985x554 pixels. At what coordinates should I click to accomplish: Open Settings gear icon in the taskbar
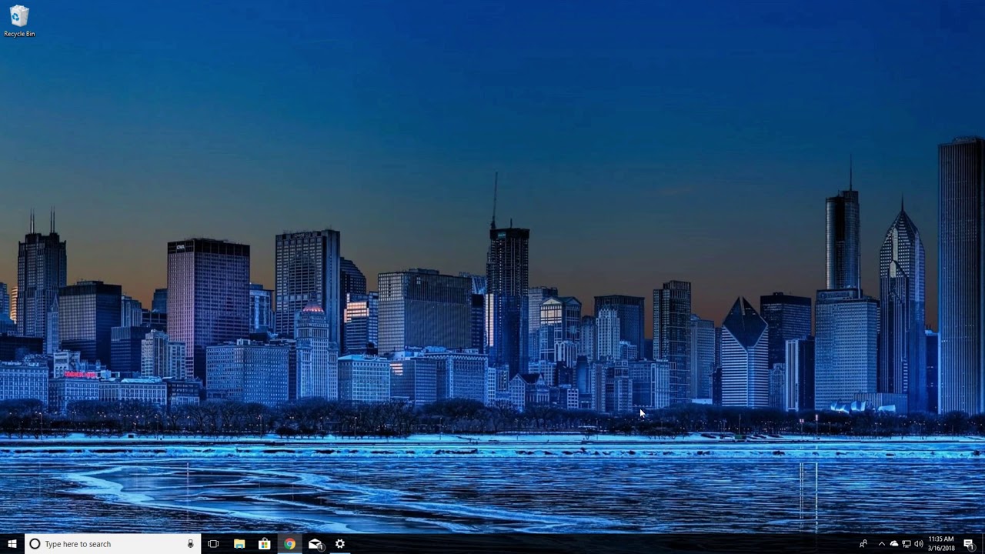pyautogui.click(x=339, y=544)
